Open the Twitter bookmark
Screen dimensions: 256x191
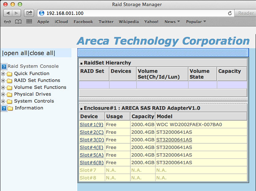click(106, 22)
